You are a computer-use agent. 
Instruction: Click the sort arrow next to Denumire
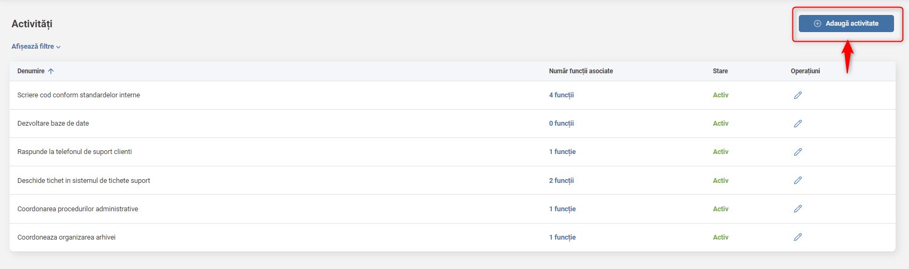click(51, 71)
